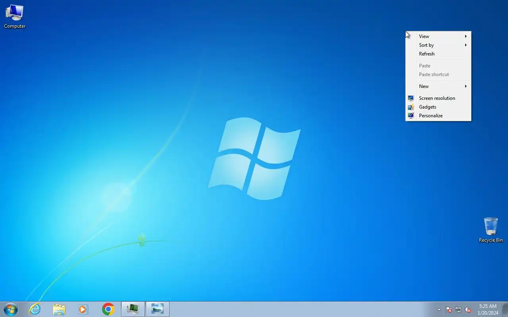Open Screen resolution from context menu
Image resolution: width=508 pixels, height=317 pixels.
point(438,98)
